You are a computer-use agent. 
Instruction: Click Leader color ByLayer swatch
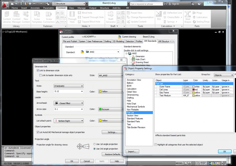pos(110,109)
